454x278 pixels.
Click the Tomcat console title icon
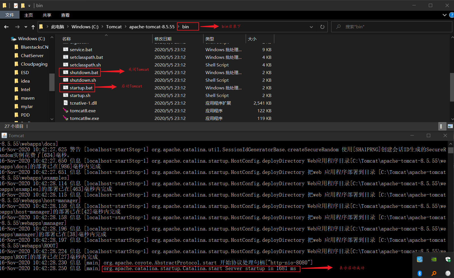[4, 135]
